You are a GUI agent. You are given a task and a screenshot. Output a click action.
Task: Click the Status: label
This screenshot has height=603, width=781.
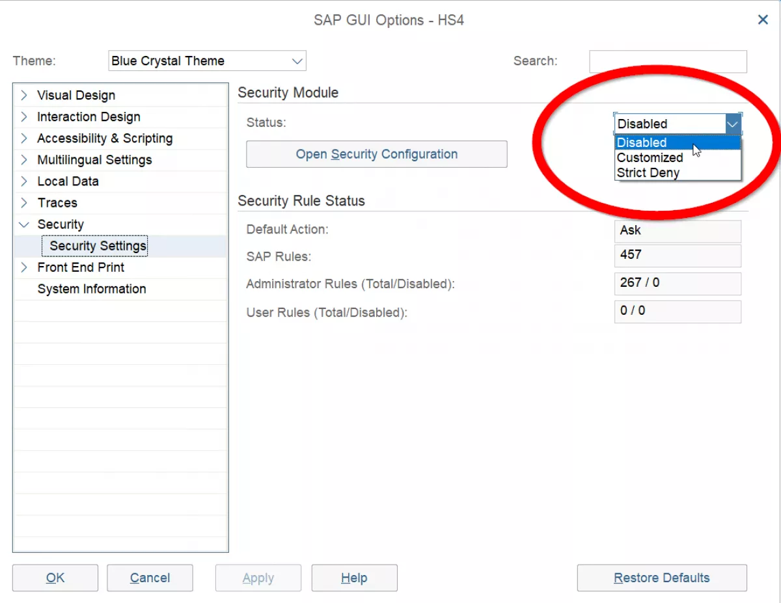266,122
